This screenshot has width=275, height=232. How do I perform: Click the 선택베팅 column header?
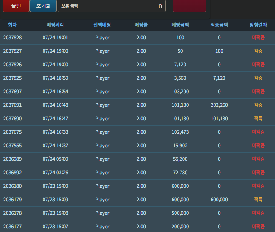(102, 25)
